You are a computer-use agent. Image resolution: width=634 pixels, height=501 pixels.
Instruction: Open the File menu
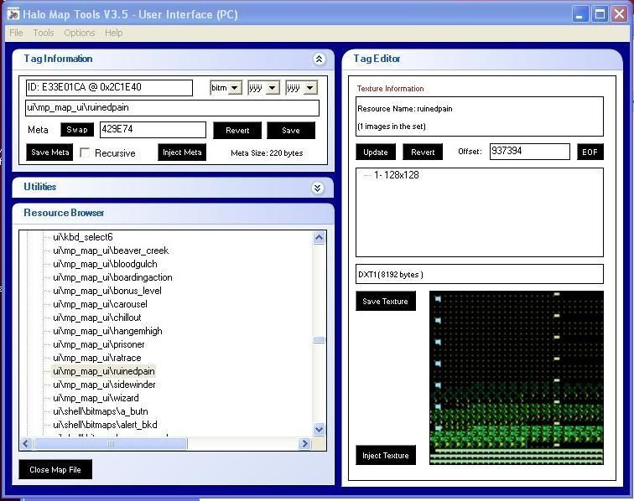tap(16, 33)
